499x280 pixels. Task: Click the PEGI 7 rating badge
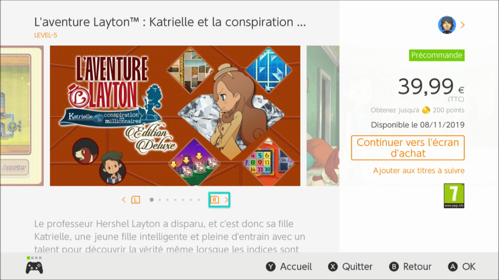click(454, 196)
